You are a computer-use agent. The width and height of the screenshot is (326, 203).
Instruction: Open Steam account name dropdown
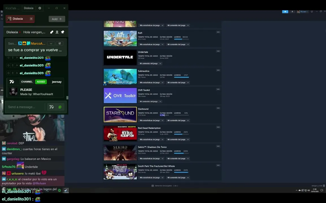click(x=303, y=12)
